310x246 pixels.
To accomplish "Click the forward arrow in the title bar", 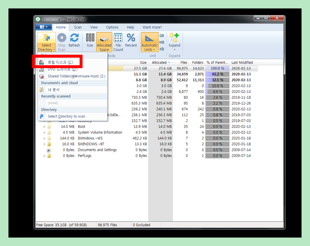I will (54, 19).
